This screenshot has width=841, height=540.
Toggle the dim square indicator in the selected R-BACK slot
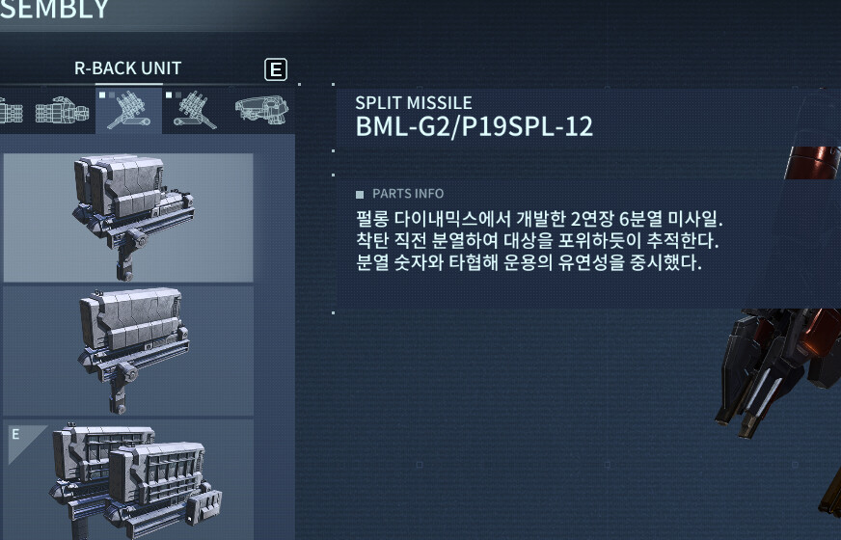(112, 94)
